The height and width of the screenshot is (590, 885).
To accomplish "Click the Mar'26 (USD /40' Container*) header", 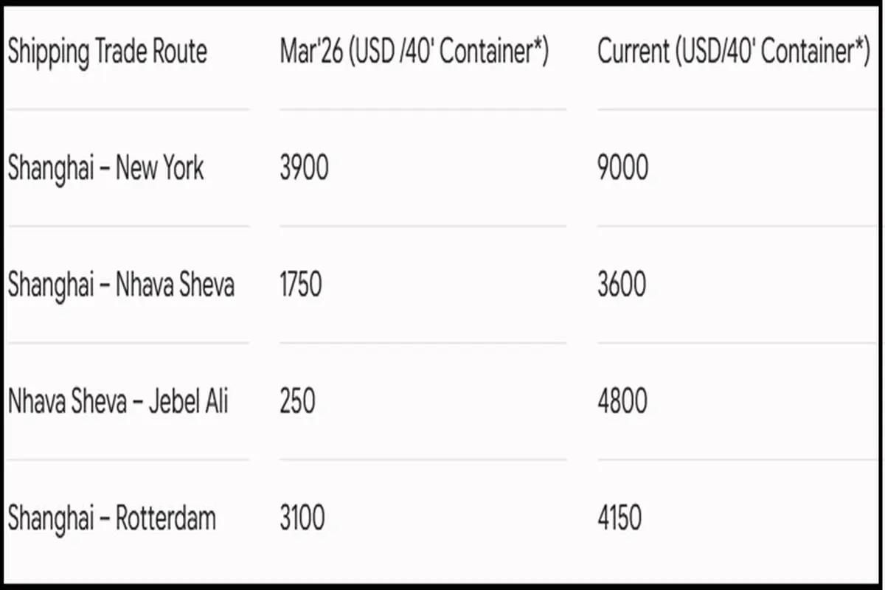I will click(414, 52).
